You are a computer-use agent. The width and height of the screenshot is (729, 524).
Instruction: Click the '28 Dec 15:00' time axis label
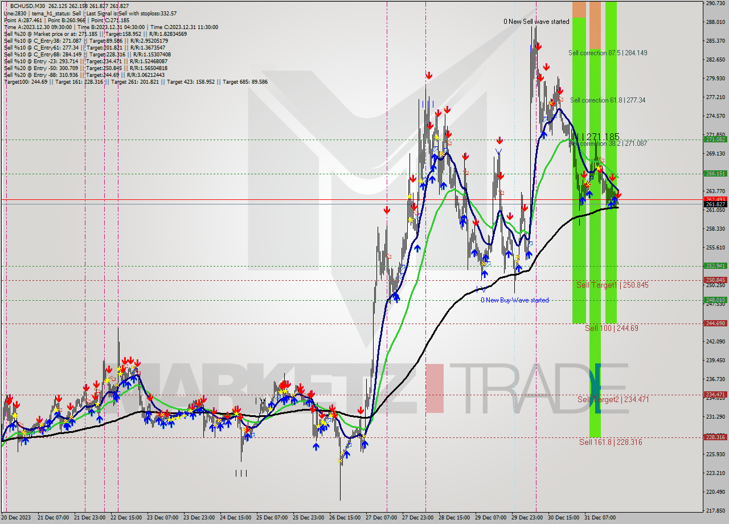(454, 518)
